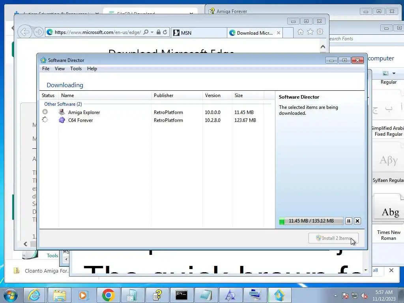Screen dimensions: 404x303
Task: Click the search magnifier in IE address bar
Action: coord(146,32)
